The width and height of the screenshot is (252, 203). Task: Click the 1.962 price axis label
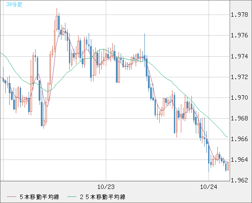239,180
